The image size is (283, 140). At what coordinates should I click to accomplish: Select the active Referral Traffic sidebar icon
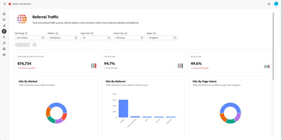[4, 32]
